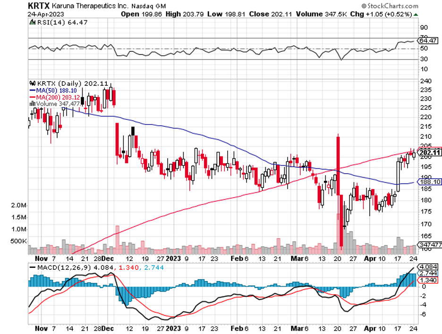Image resolution: width=442 pixels, height=334 pixels.
Task: Click the 1.0M volume scale label
Action: (x=19, y=229)
